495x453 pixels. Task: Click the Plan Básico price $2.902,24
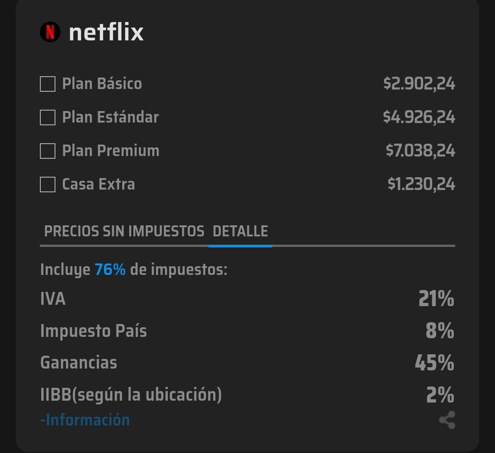point(420,84)
